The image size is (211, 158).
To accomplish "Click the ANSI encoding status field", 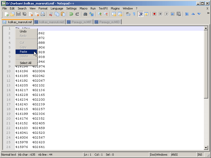I will click(184, 155).
